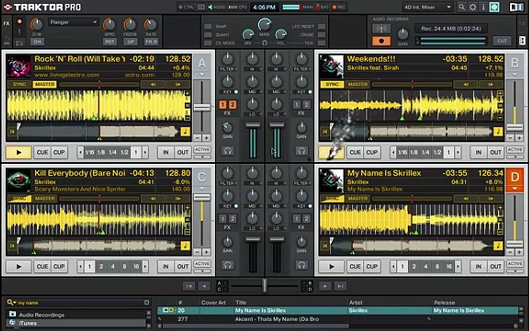Expand the Deck D orange dropdown arrow
The image size is (529, 331).
coord(514,188)
